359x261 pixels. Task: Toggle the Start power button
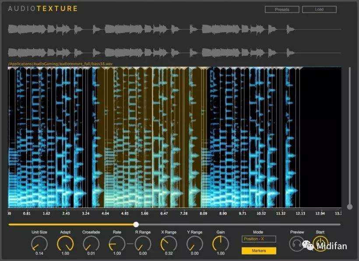(x=320, y=244)
